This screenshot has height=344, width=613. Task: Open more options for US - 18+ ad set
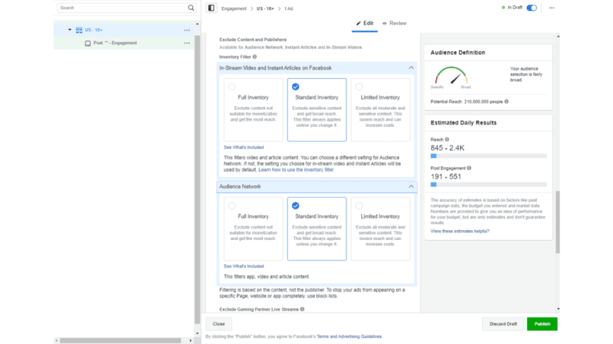click(187, 31)
